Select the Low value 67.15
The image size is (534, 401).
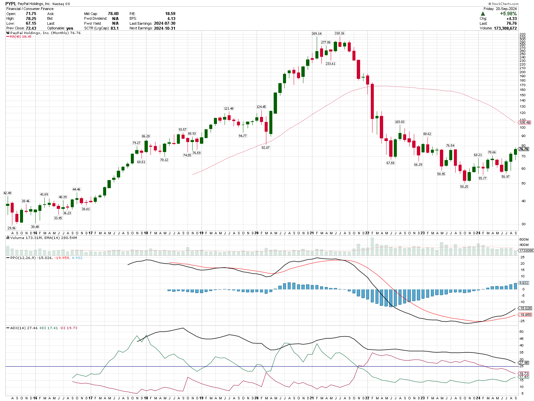[x=31, y=23]
